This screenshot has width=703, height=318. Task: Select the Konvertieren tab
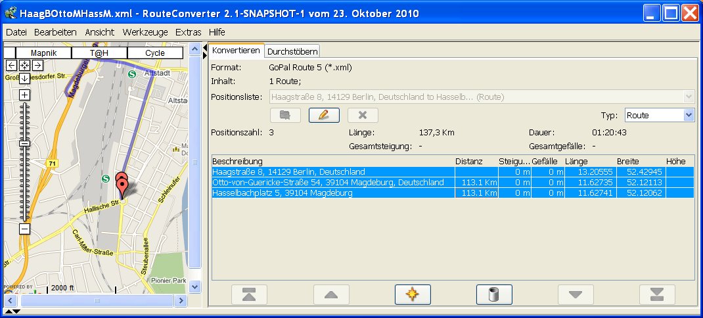tap(236, 50)
